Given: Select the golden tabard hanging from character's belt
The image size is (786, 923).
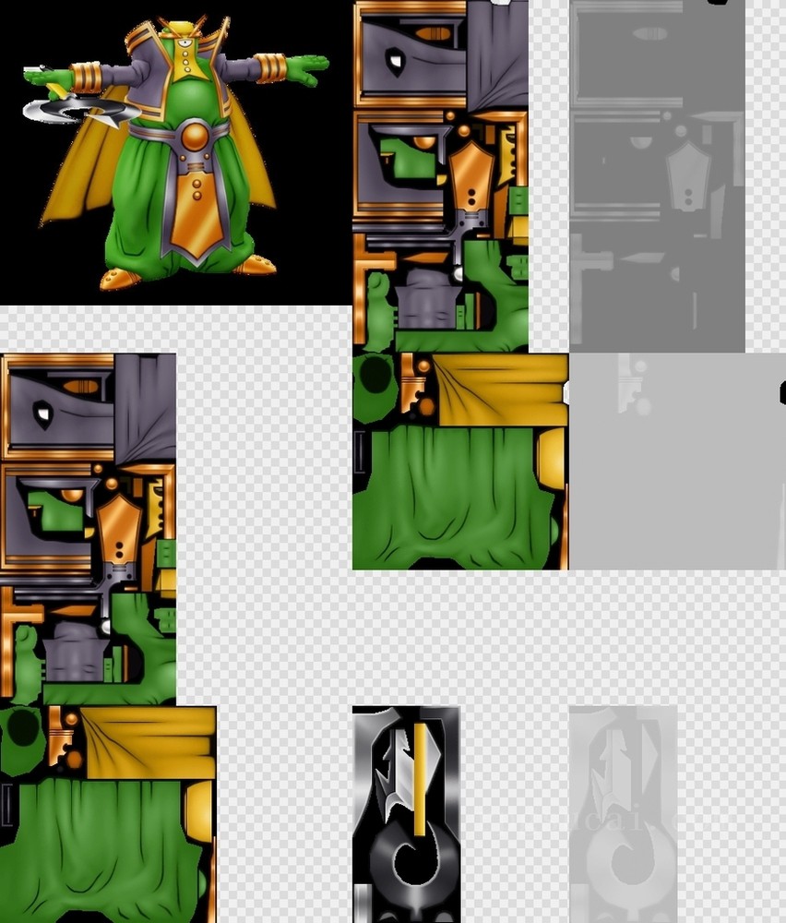Looking at the screenshot, I should click(x=195, y=208).
